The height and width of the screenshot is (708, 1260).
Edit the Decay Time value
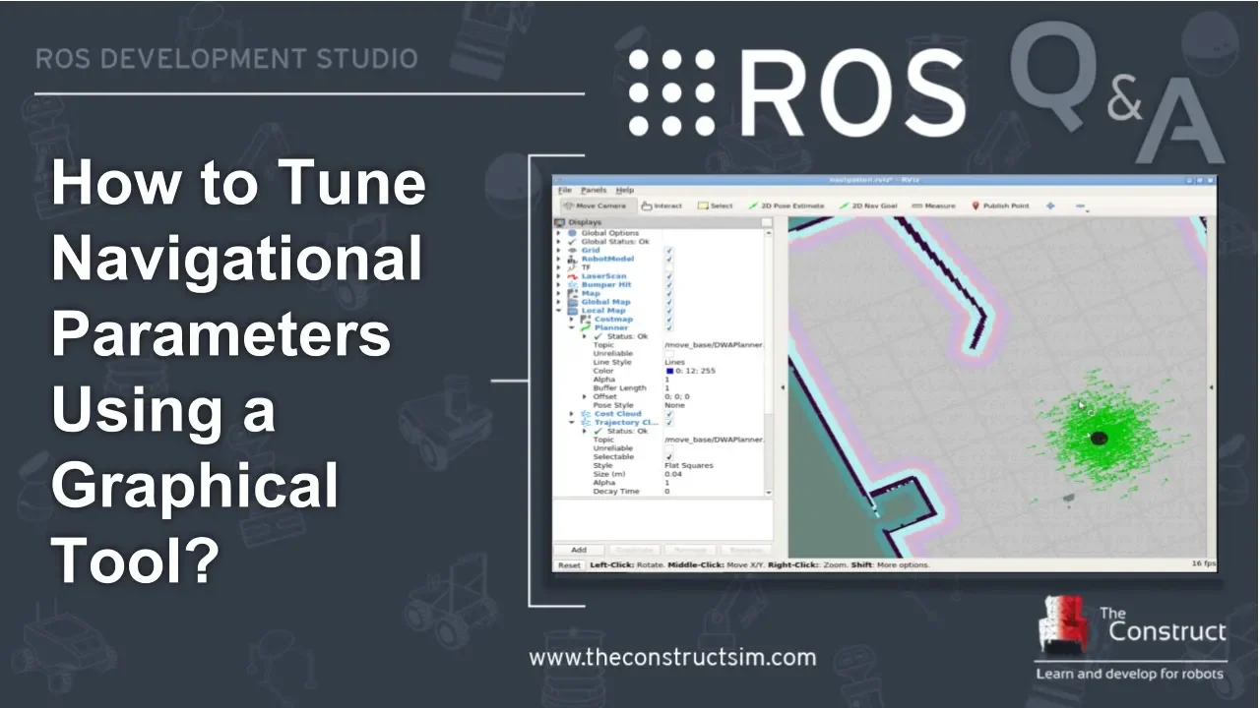coord(667,492)
